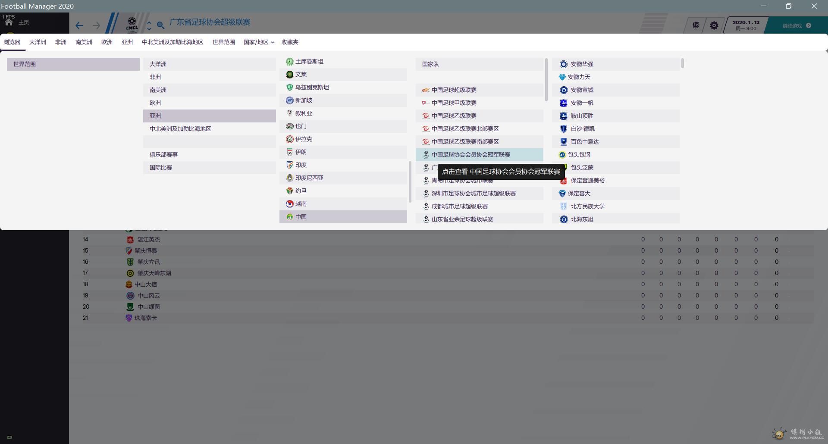Click the 广东省足球协会超级联赛 page title

(210, 22)
